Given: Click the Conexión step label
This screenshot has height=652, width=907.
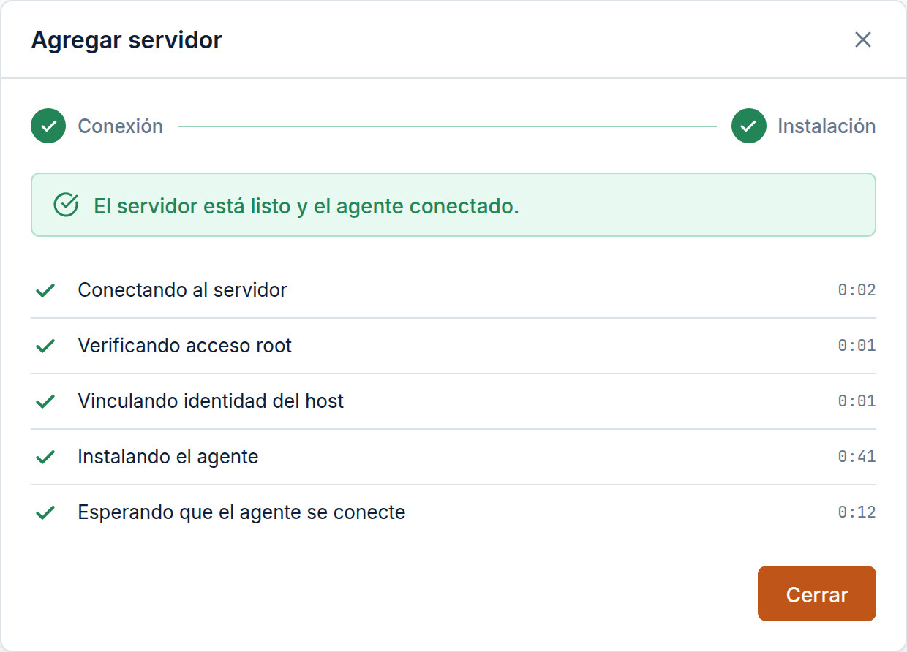Looking at the screenshot, I should (x=121, y=126).
